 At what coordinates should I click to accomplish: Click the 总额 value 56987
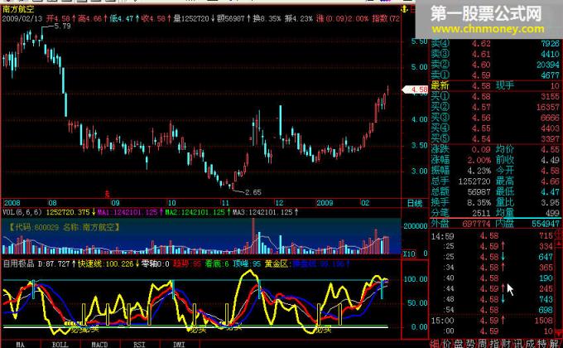(479, 192)
